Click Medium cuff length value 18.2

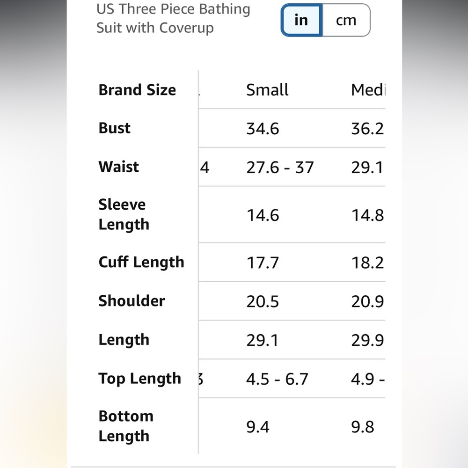368,263
